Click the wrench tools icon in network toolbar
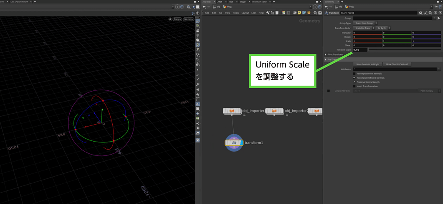Image resolution: width=443 pixels, height=204 pixels. click(x=267, y=13)
